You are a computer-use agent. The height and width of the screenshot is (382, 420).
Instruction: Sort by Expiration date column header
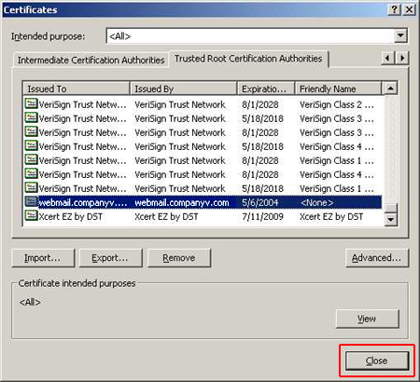(x=266, y=89)
